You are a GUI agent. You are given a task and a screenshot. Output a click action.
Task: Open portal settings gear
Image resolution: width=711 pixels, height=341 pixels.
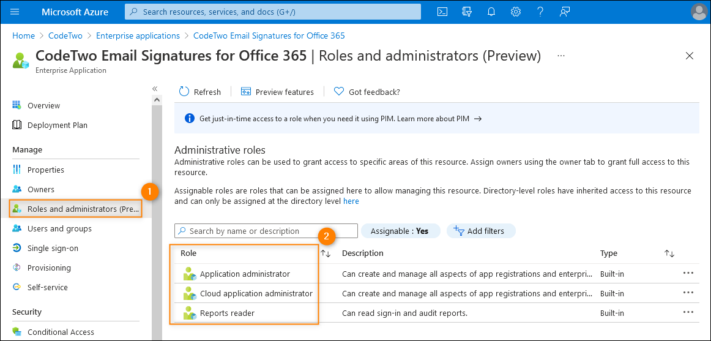(x=516, y=12)
